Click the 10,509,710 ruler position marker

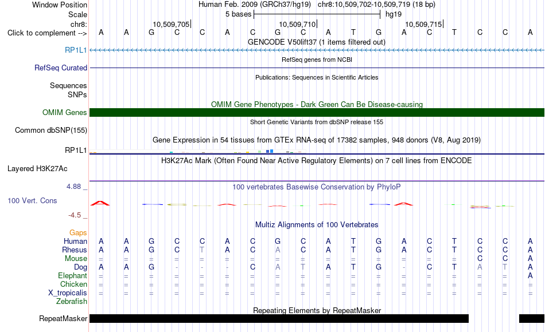point(298,24)
